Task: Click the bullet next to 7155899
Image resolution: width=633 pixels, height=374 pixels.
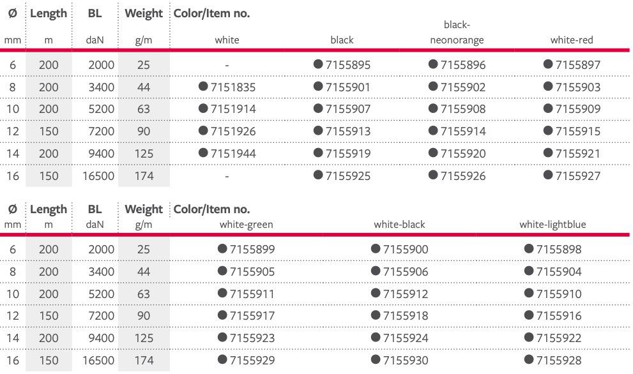Action: point(222,248)
